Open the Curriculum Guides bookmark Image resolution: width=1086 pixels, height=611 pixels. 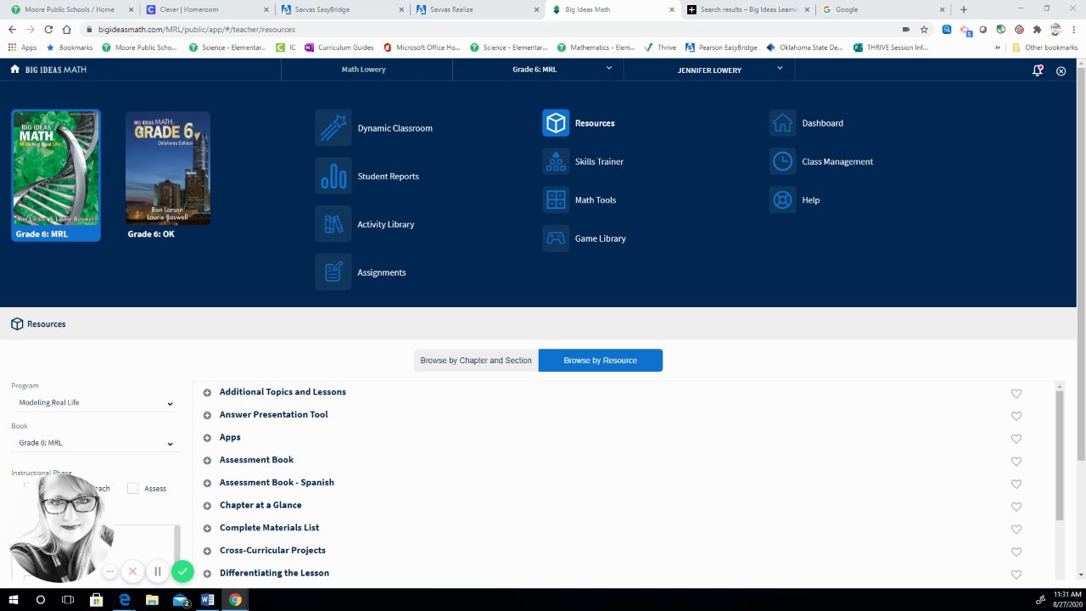[339, 48]
